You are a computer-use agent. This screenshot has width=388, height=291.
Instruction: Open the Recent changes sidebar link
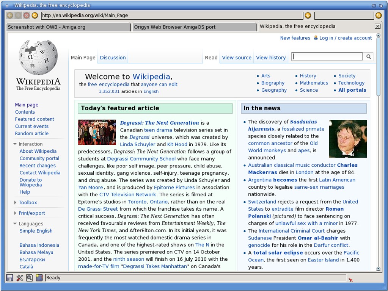pos(38,166)
